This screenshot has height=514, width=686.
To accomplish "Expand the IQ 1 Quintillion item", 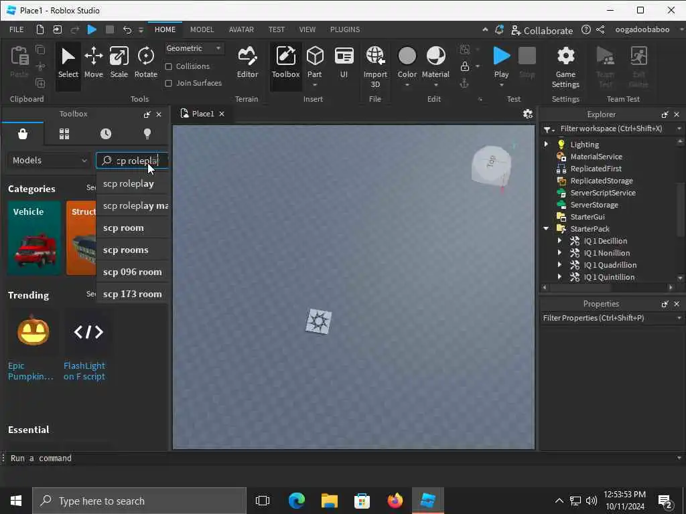I will [559, 276].
